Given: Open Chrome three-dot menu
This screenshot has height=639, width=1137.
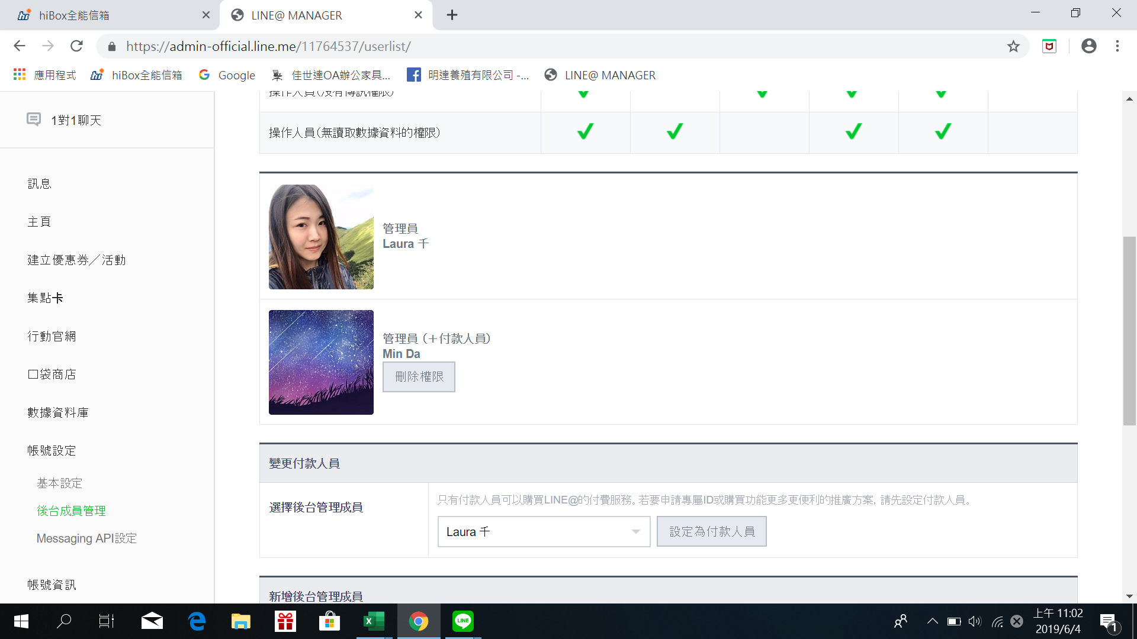Looking at the screenshot, I should coord(1117,46).
